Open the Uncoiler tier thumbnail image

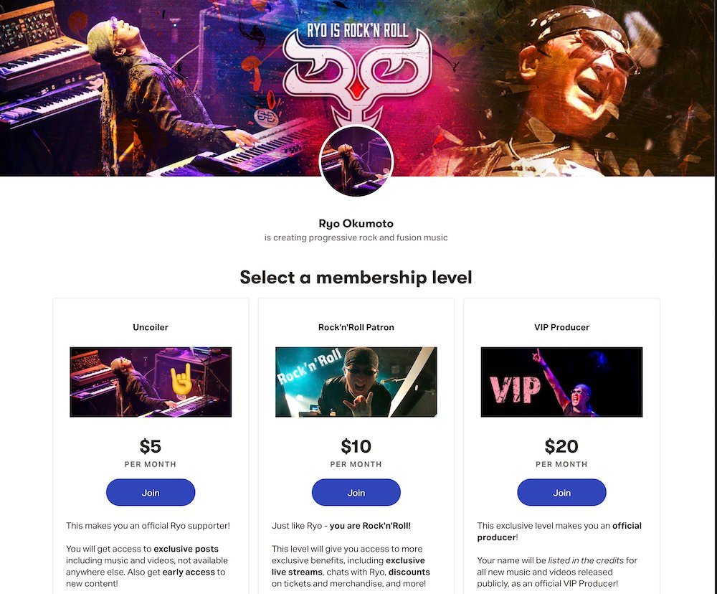[x=151, y=382]
